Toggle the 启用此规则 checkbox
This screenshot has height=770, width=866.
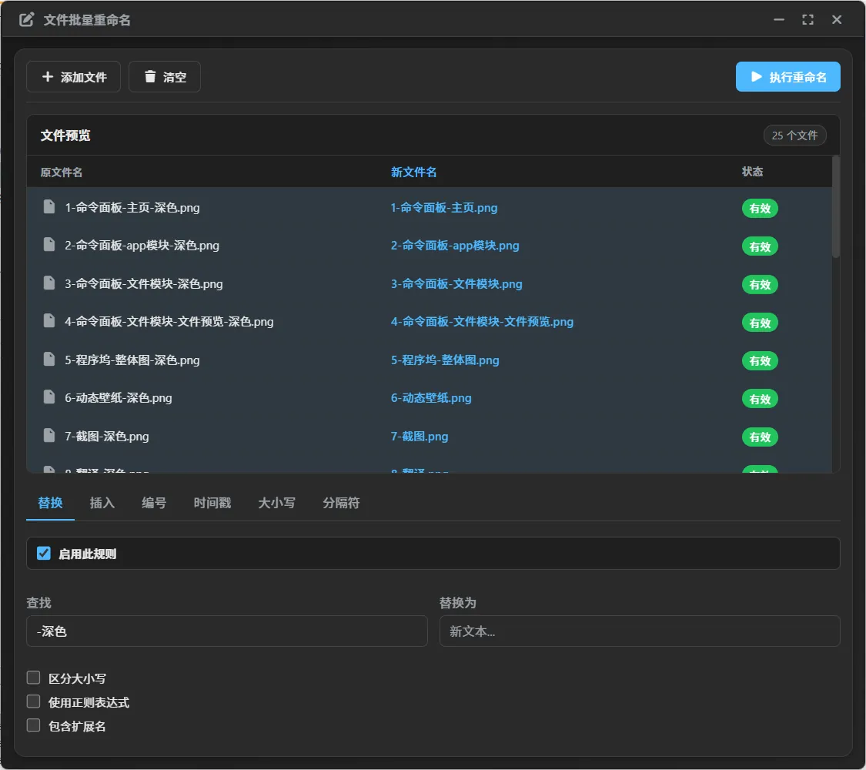[x=44, y=554]
